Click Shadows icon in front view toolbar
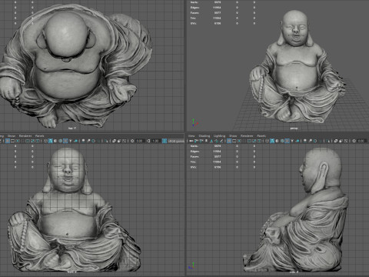Viewport: 369px width, 277px height. pyautogui.click(x=75, y=141)
